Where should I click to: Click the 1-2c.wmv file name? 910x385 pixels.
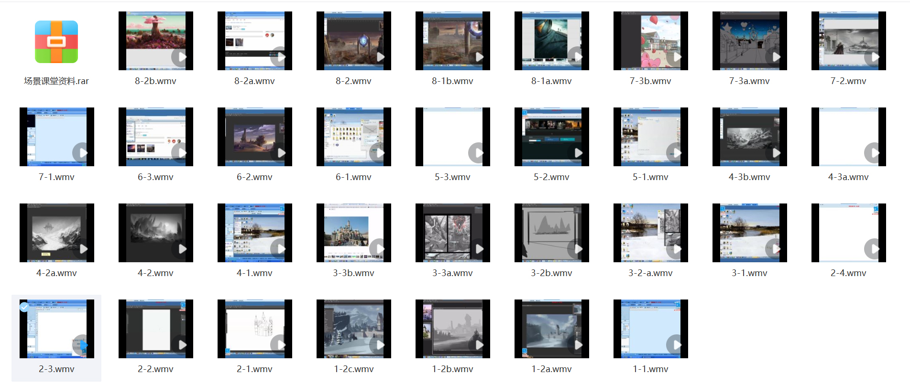(x=353, y=369)
